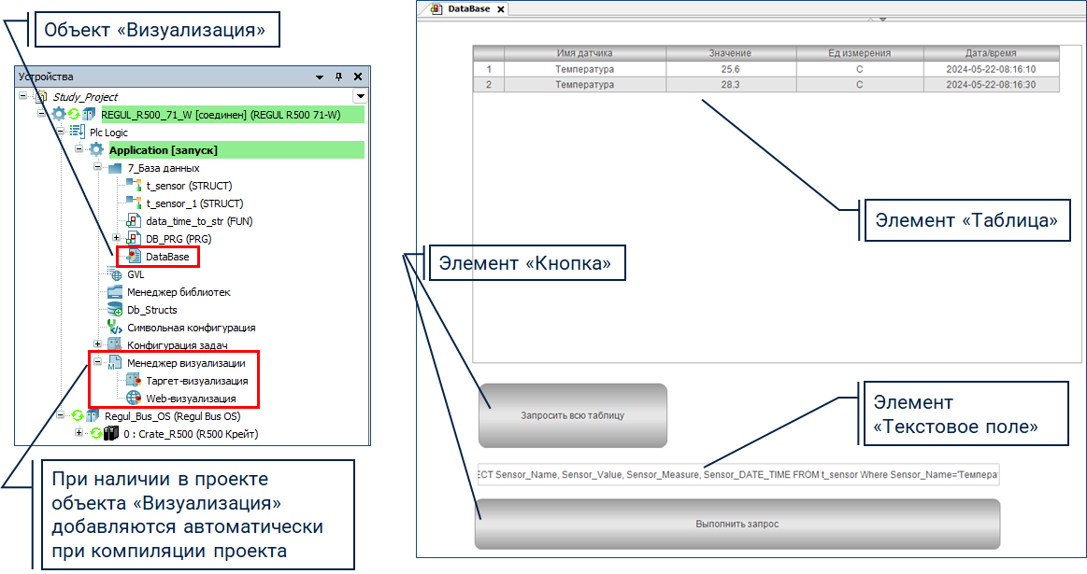Collapse the 7_База данных folder
Image resolution: width=1087 pixels, height=574 pixels.
[97, 168]
